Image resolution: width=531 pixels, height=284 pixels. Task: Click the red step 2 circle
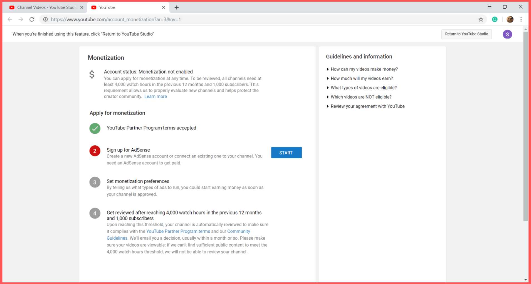click(95, 151)
